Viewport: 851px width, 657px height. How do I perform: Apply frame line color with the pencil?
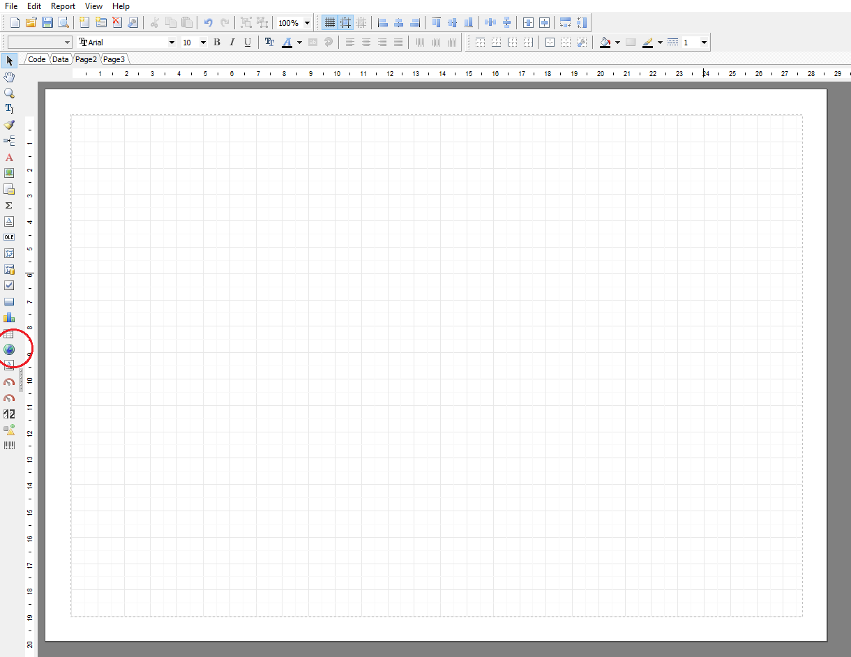click(648, 43)
